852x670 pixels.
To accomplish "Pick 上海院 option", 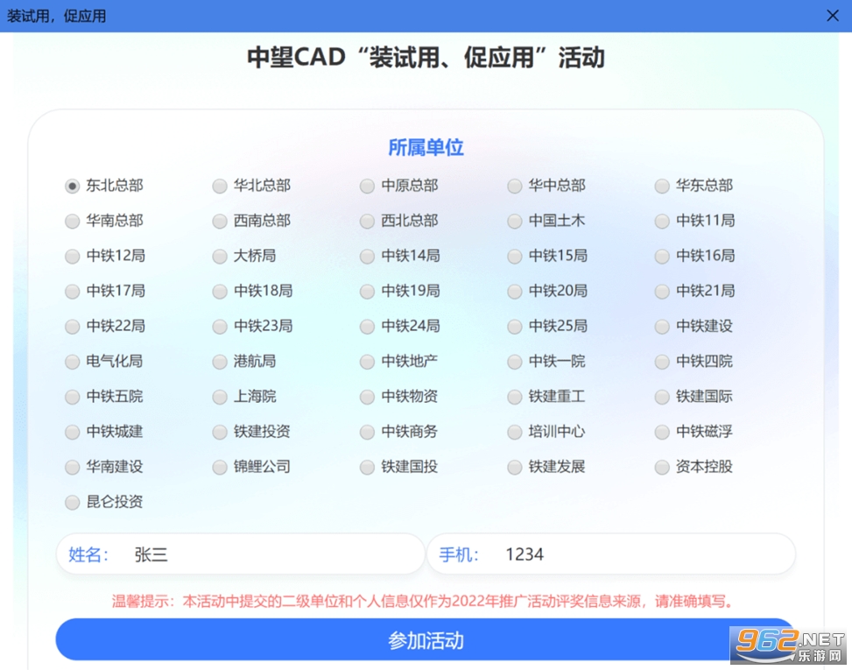I will (x=220, y=398).
